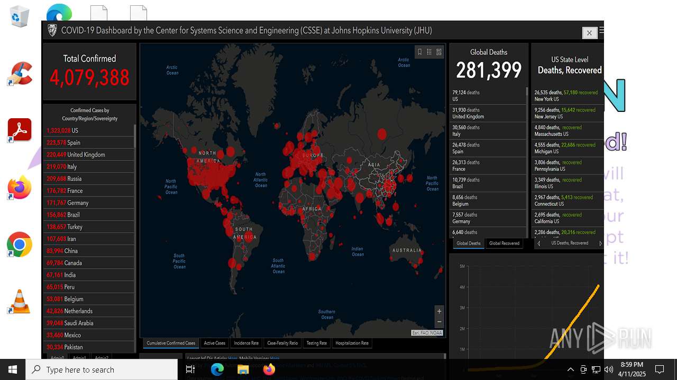677x380 pixels.
Task: Select China row in confirmed cases list
Action: pyautogui.click(x=89, y=251)
